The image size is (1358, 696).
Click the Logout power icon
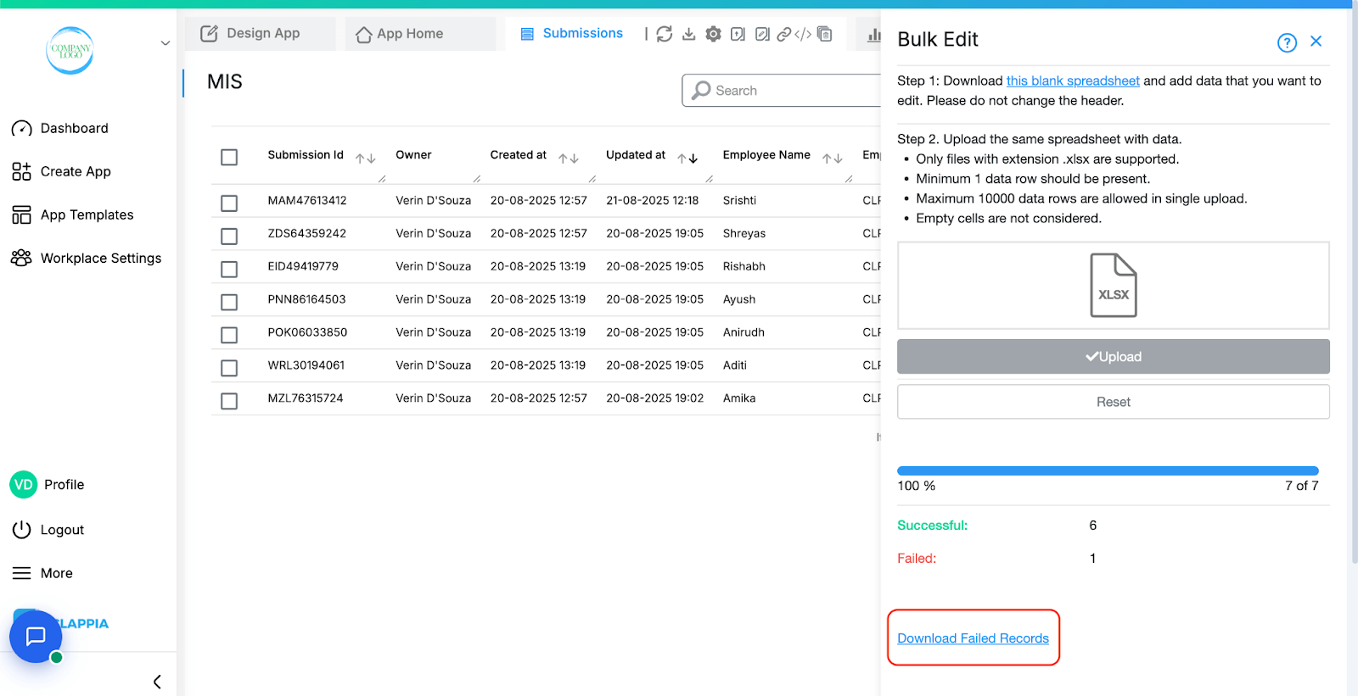click(21, 530)
